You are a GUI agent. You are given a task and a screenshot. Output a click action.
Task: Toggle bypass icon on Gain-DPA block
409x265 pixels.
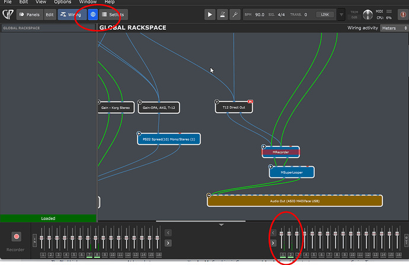pyautogui.click(x=139, y=102)
